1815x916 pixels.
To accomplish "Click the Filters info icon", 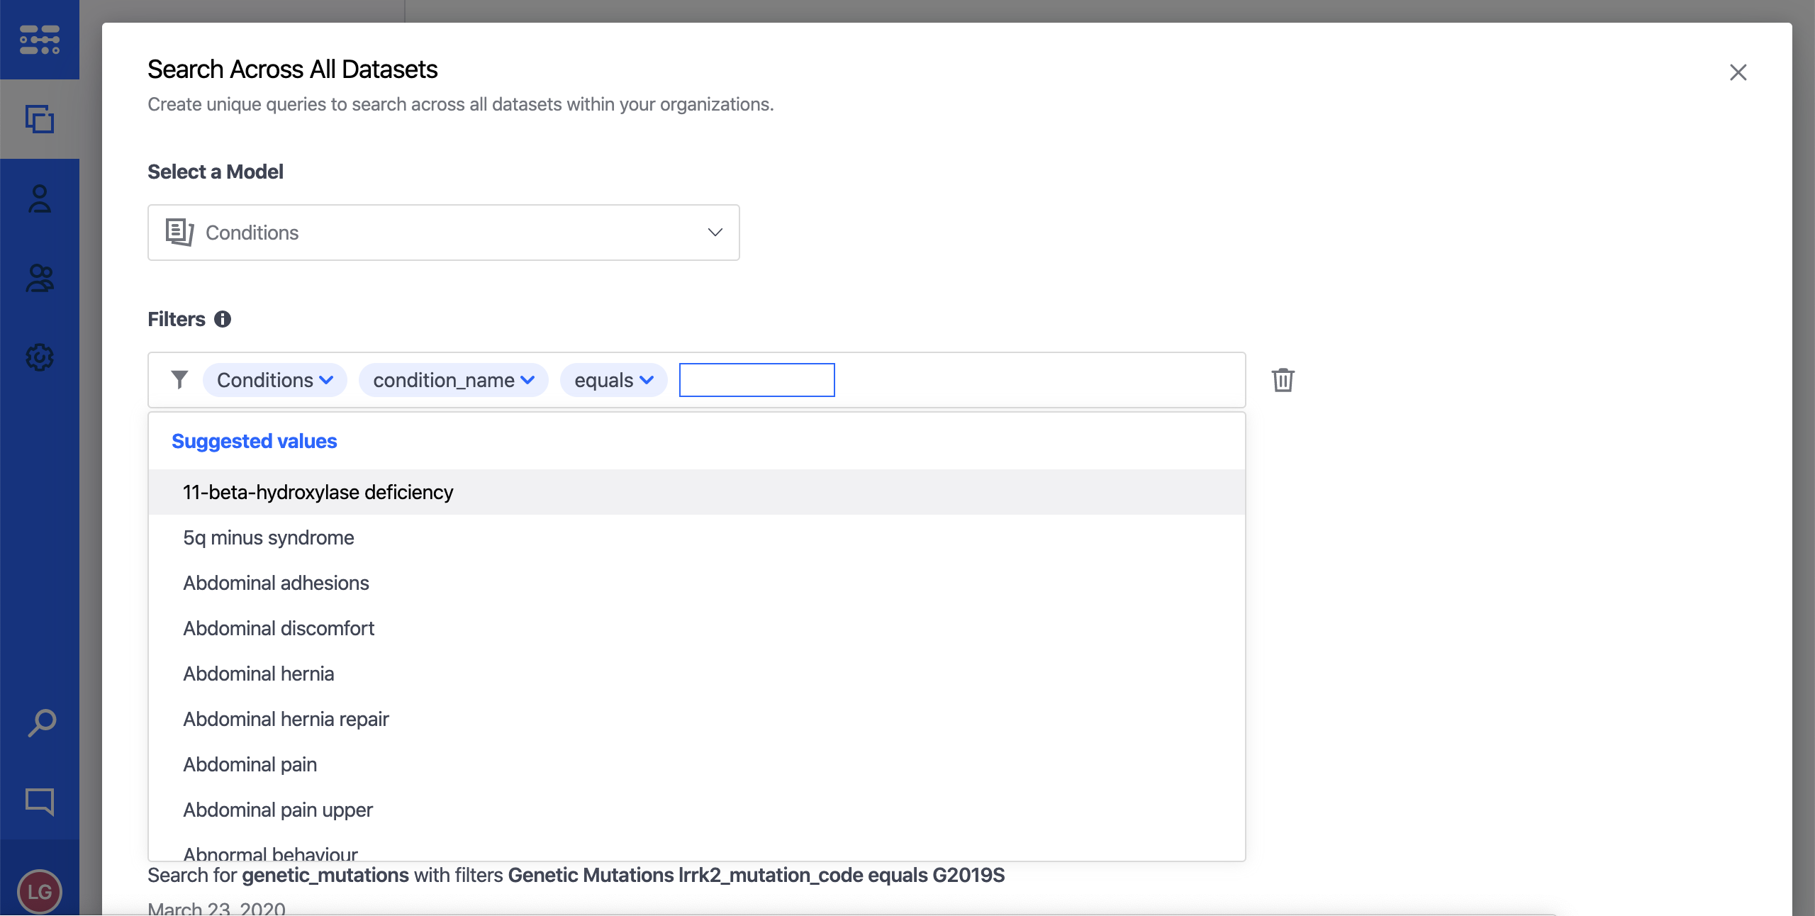I will click(223, 319).
